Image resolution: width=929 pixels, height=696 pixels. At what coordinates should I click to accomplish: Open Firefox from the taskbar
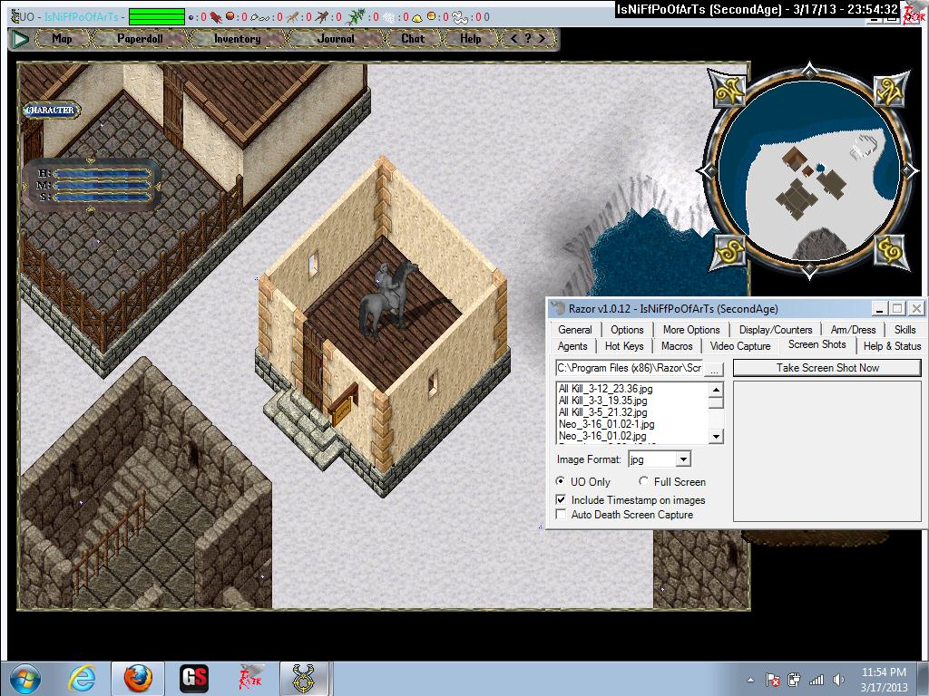point(137,678)
